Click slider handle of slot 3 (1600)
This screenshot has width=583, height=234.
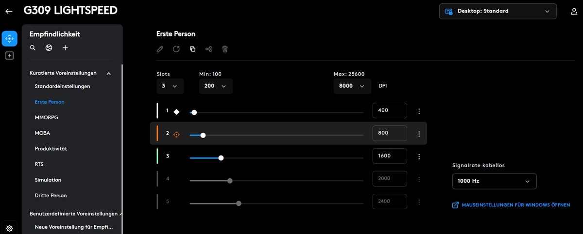coord(221,158)
